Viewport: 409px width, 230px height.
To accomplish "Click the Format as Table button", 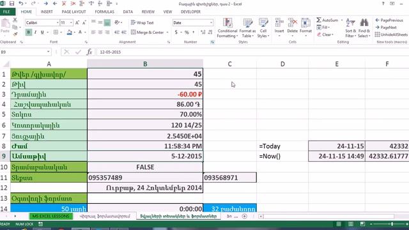I will (247, 28).
